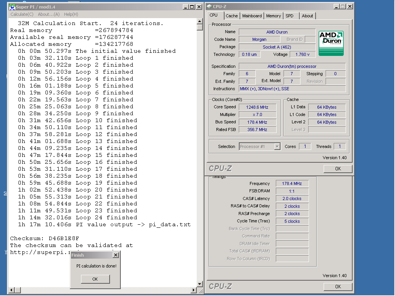Screen dimensions: 395x296
Task: Close the Finish dialog with X
Action: coord(116,255)
